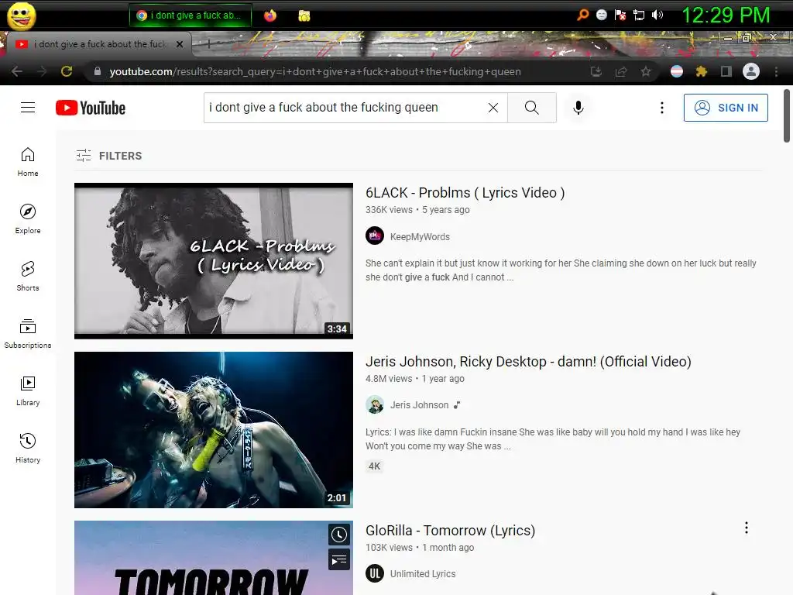Go back with the browser back arrow
The image size is (793, 595).
17,71
